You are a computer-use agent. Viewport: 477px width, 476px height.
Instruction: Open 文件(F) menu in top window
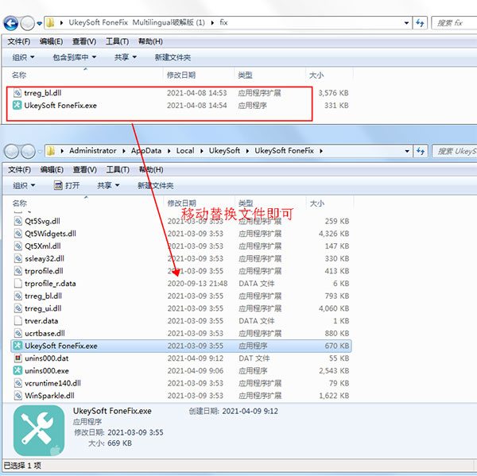click(18, 41)
